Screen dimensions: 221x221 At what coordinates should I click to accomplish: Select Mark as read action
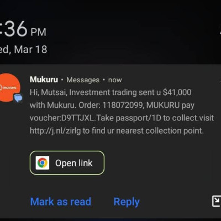[61, 202]
